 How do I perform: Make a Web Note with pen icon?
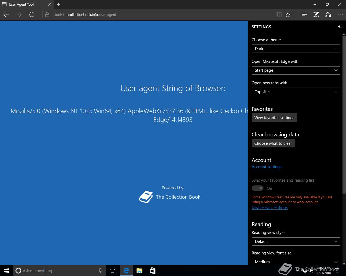point(316,15)
